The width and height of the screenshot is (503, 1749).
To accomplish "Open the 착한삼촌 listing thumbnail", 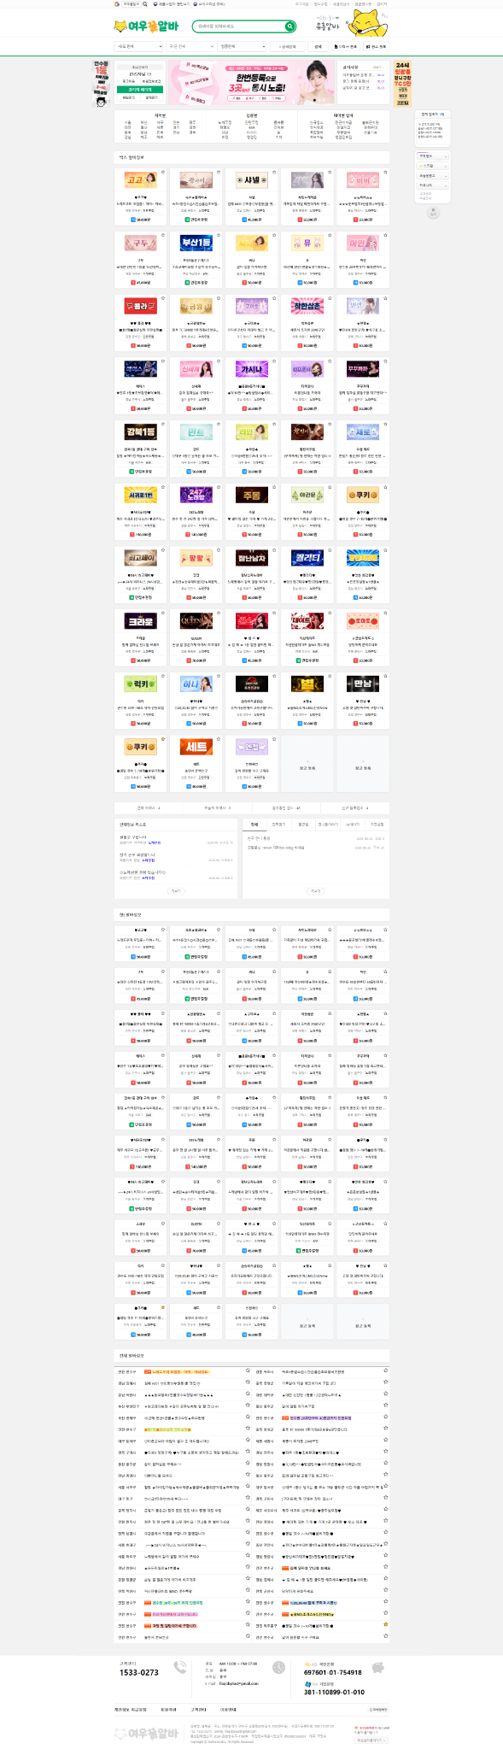I will (307, 305).
